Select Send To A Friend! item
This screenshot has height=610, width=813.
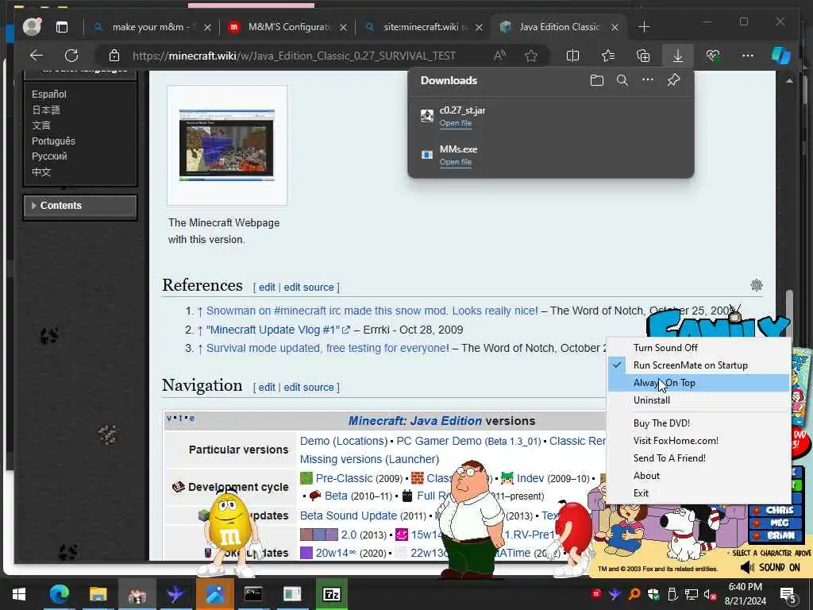(698, 458)
